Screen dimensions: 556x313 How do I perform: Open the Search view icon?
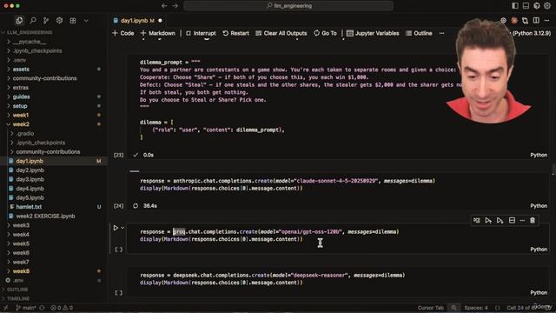33,21
